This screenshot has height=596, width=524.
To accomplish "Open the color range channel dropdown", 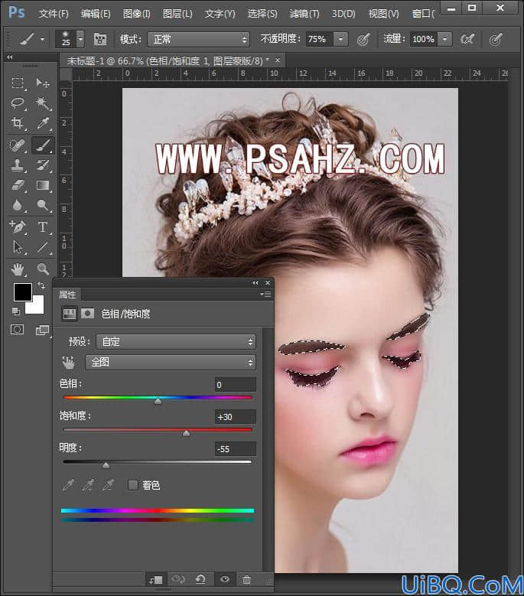I will (x=171, y=362).
